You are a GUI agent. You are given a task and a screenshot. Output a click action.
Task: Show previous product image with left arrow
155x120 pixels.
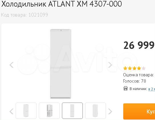pyautogui.click(x=11, y=65)
